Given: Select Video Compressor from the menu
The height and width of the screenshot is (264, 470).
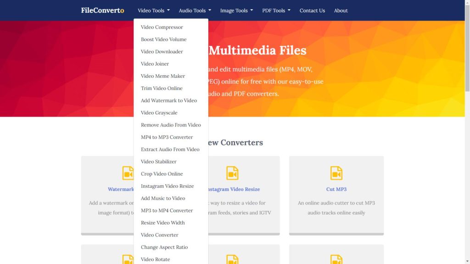Looking at the screenshot, I should pyautogui.click(x=162, y=27).
